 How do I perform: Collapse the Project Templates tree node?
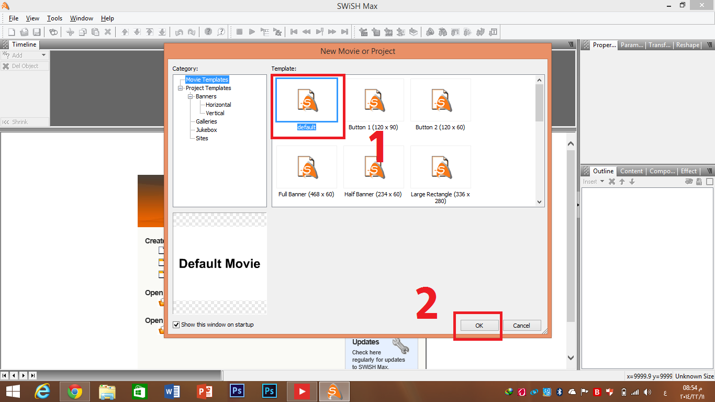(181, 88)
